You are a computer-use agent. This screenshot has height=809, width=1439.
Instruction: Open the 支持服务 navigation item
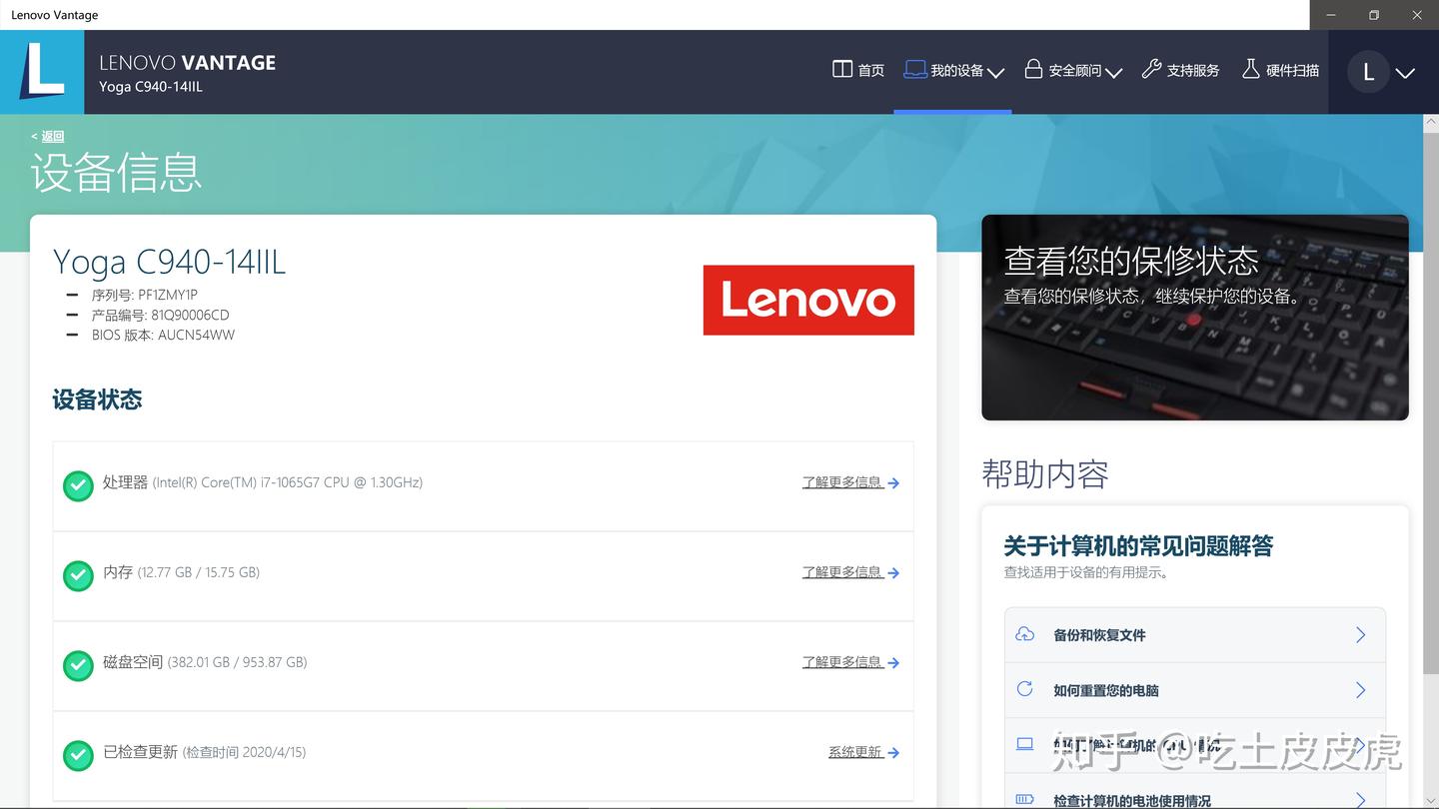(x=1193, y=69)
